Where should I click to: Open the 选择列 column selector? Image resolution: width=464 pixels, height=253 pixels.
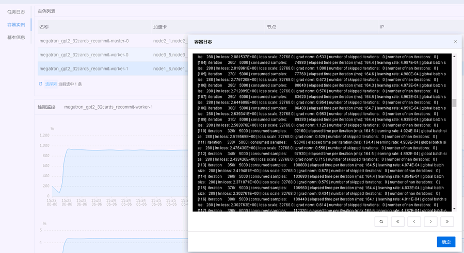click(x=51, y=84)
